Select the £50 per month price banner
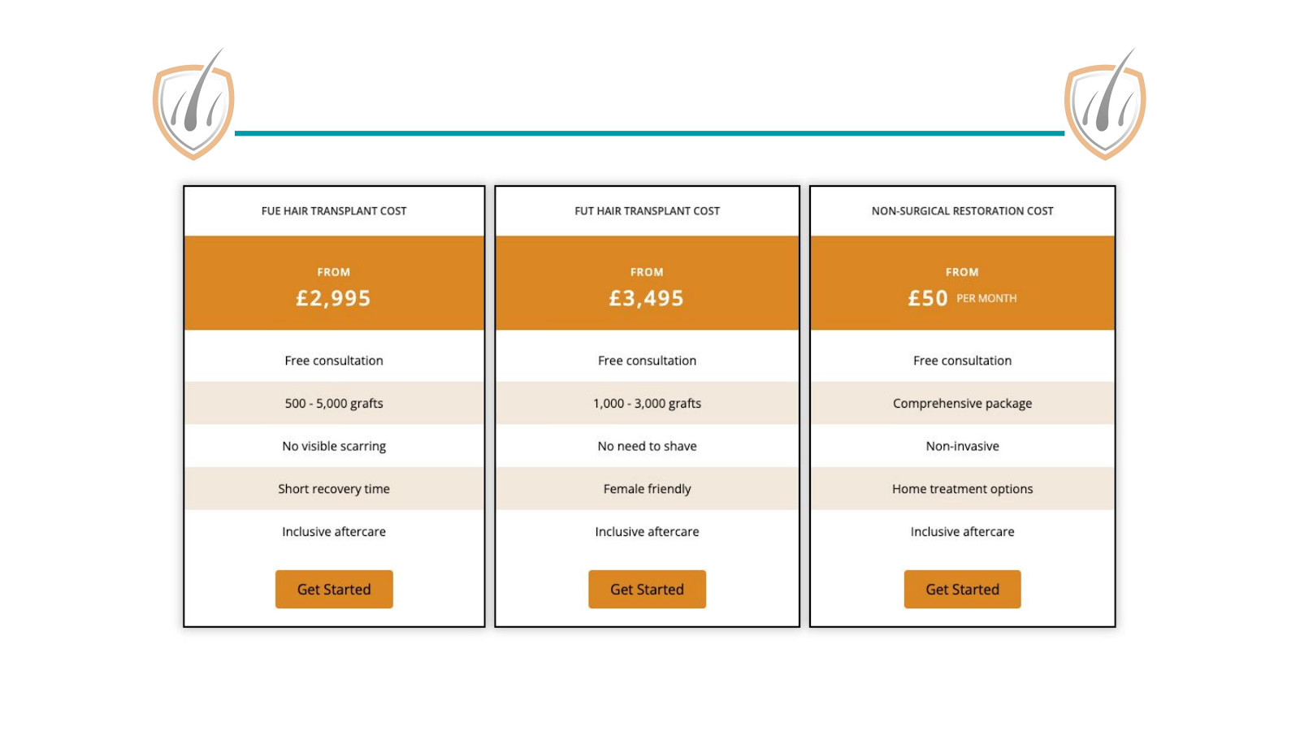 (962, 283)
